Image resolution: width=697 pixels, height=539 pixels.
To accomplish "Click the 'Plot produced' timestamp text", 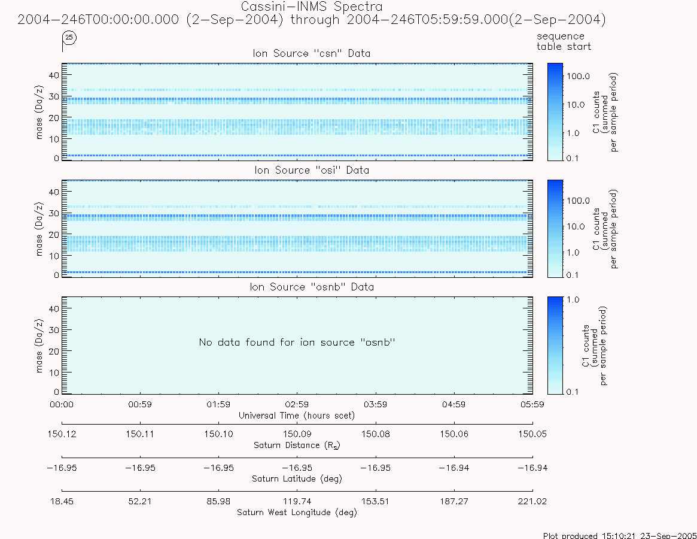I will coord(620,535).
